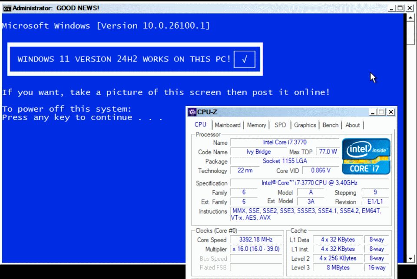Minimize the CPU-Z window
The height and width of the screenshot is (279, 417).
point(373,112)
